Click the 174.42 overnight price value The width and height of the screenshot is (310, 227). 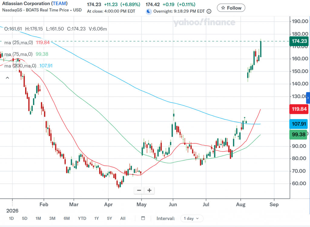[x=153, y=4]
